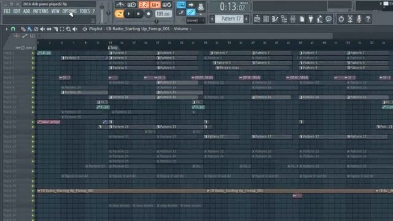Screen dimensions: 393x221
Task: Click the tempo field showing 109
Action: (x=163, y=14)
